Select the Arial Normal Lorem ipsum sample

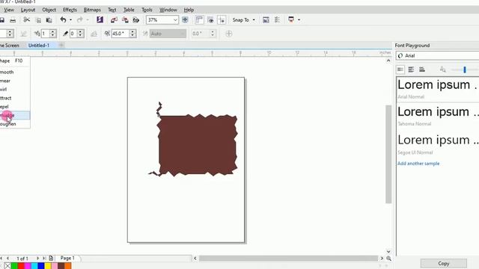point(437,89)
